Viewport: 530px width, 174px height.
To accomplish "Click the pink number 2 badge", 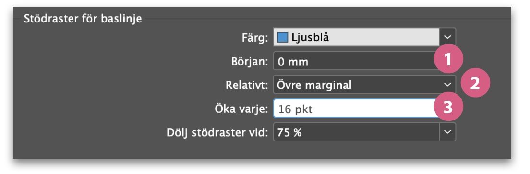I will [x=475, y=84].
